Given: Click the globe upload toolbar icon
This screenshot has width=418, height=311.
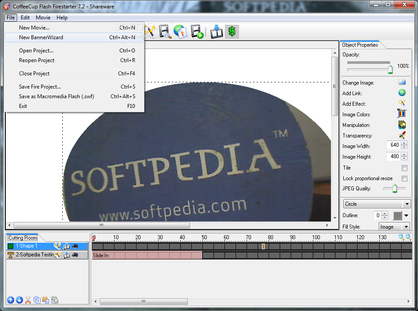Looking at the screenshot, I should pyautogui.click(x=180, y=32).
